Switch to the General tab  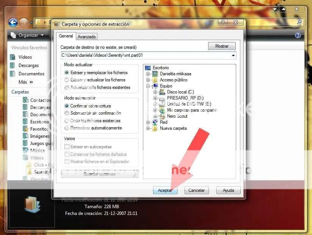pyautogui.click(x=66, y=36)
